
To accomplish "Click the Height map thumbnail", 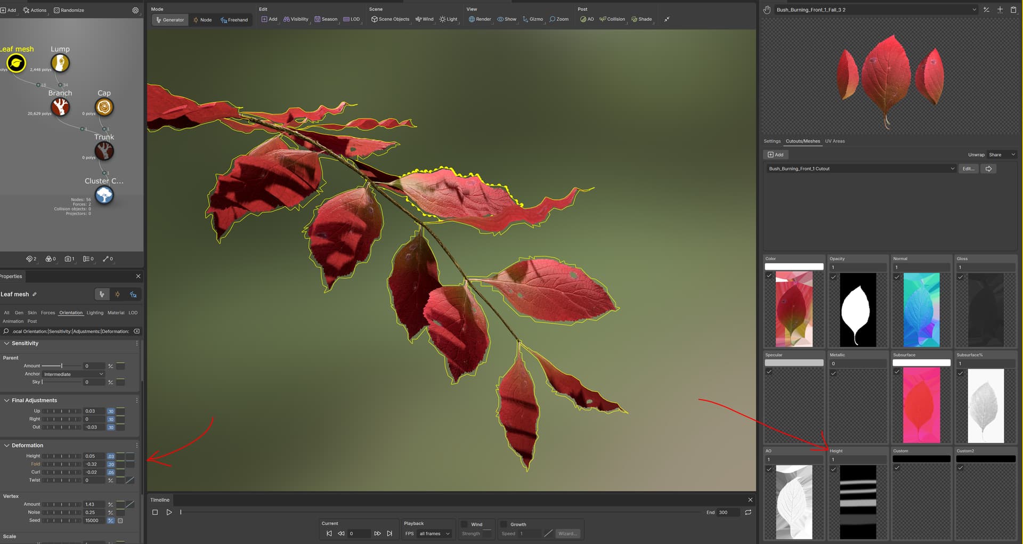I will 857,501.
